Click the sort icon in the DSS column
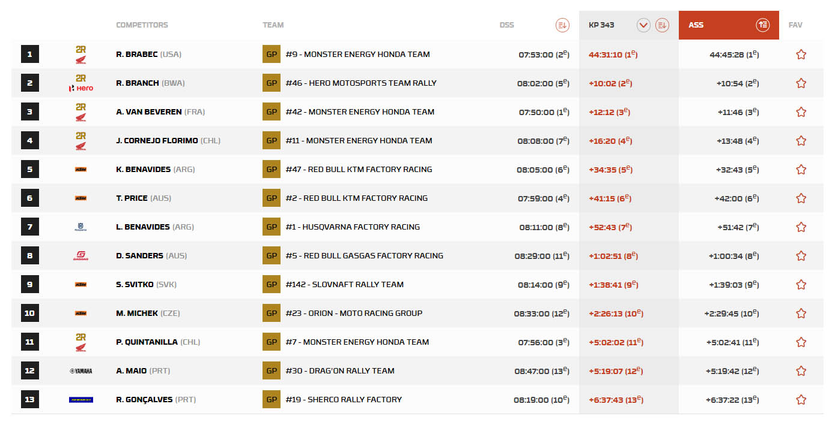The width and height of the screenshot is (829, 422). coord(562,25)
